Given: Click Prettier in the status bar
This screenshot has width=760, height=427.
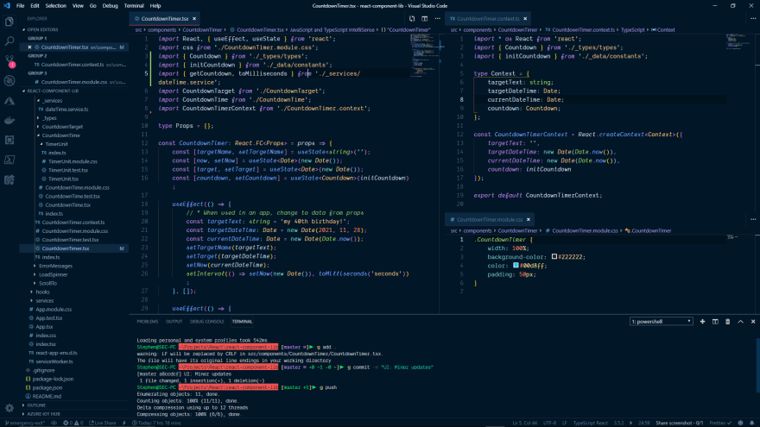Looking at the screenshot, I should [x=719, y=424].
